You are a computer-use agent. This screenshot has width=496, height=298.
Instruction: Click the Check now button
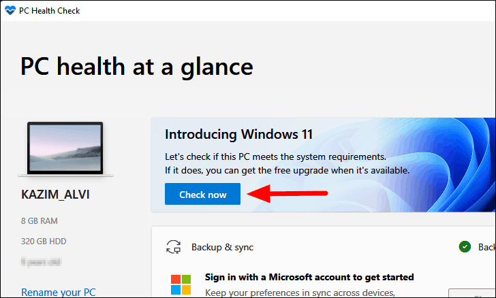(x=202, y=194)
